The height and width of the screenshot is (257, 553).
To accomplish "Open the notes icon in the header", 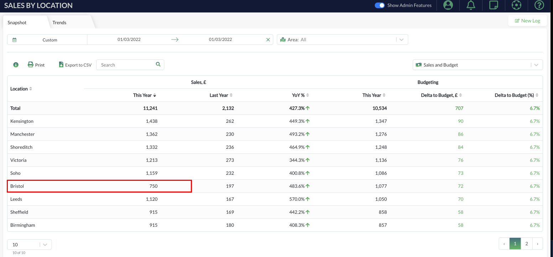I will 494,5.
